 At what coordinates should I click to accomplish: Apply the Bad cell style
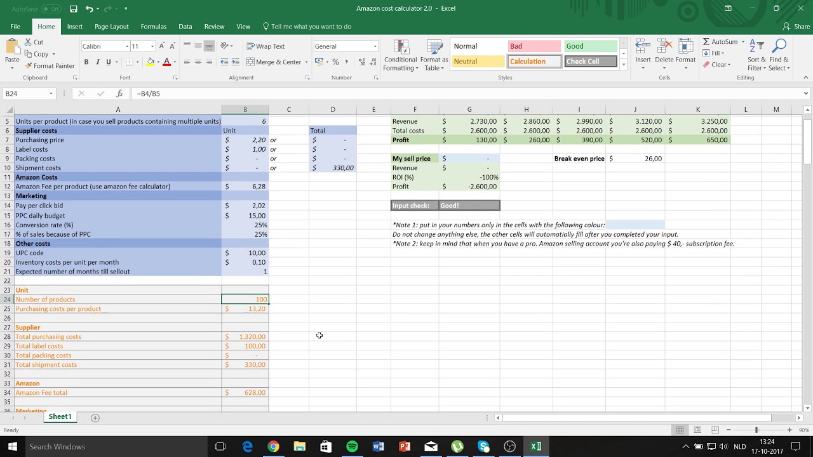click(x=534, y=46)
